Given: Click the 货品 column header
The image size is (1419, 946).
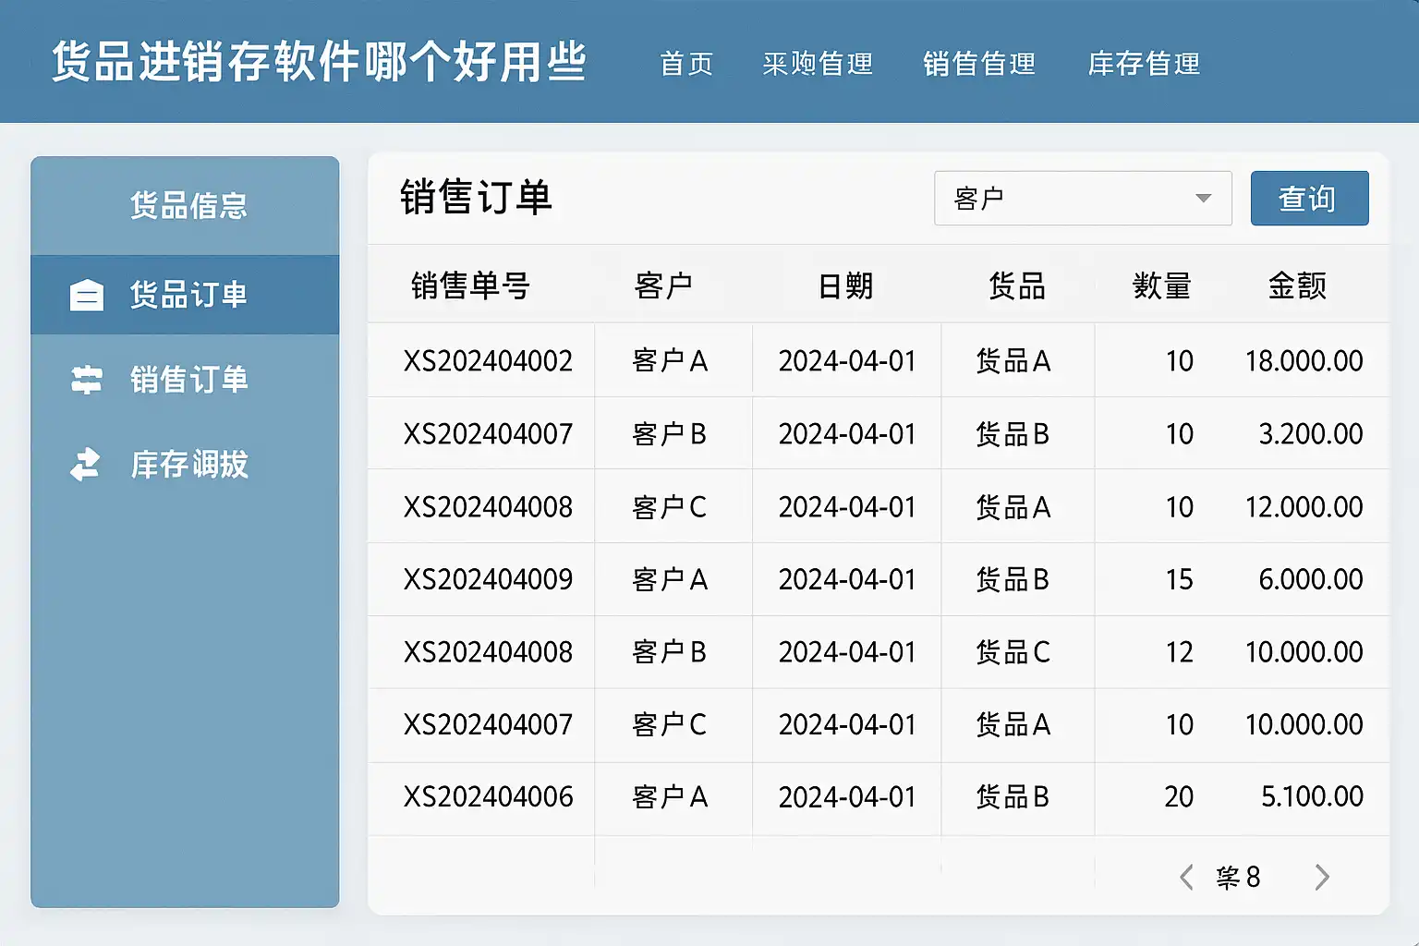Looking at the screenshot, I should 1016,285.
